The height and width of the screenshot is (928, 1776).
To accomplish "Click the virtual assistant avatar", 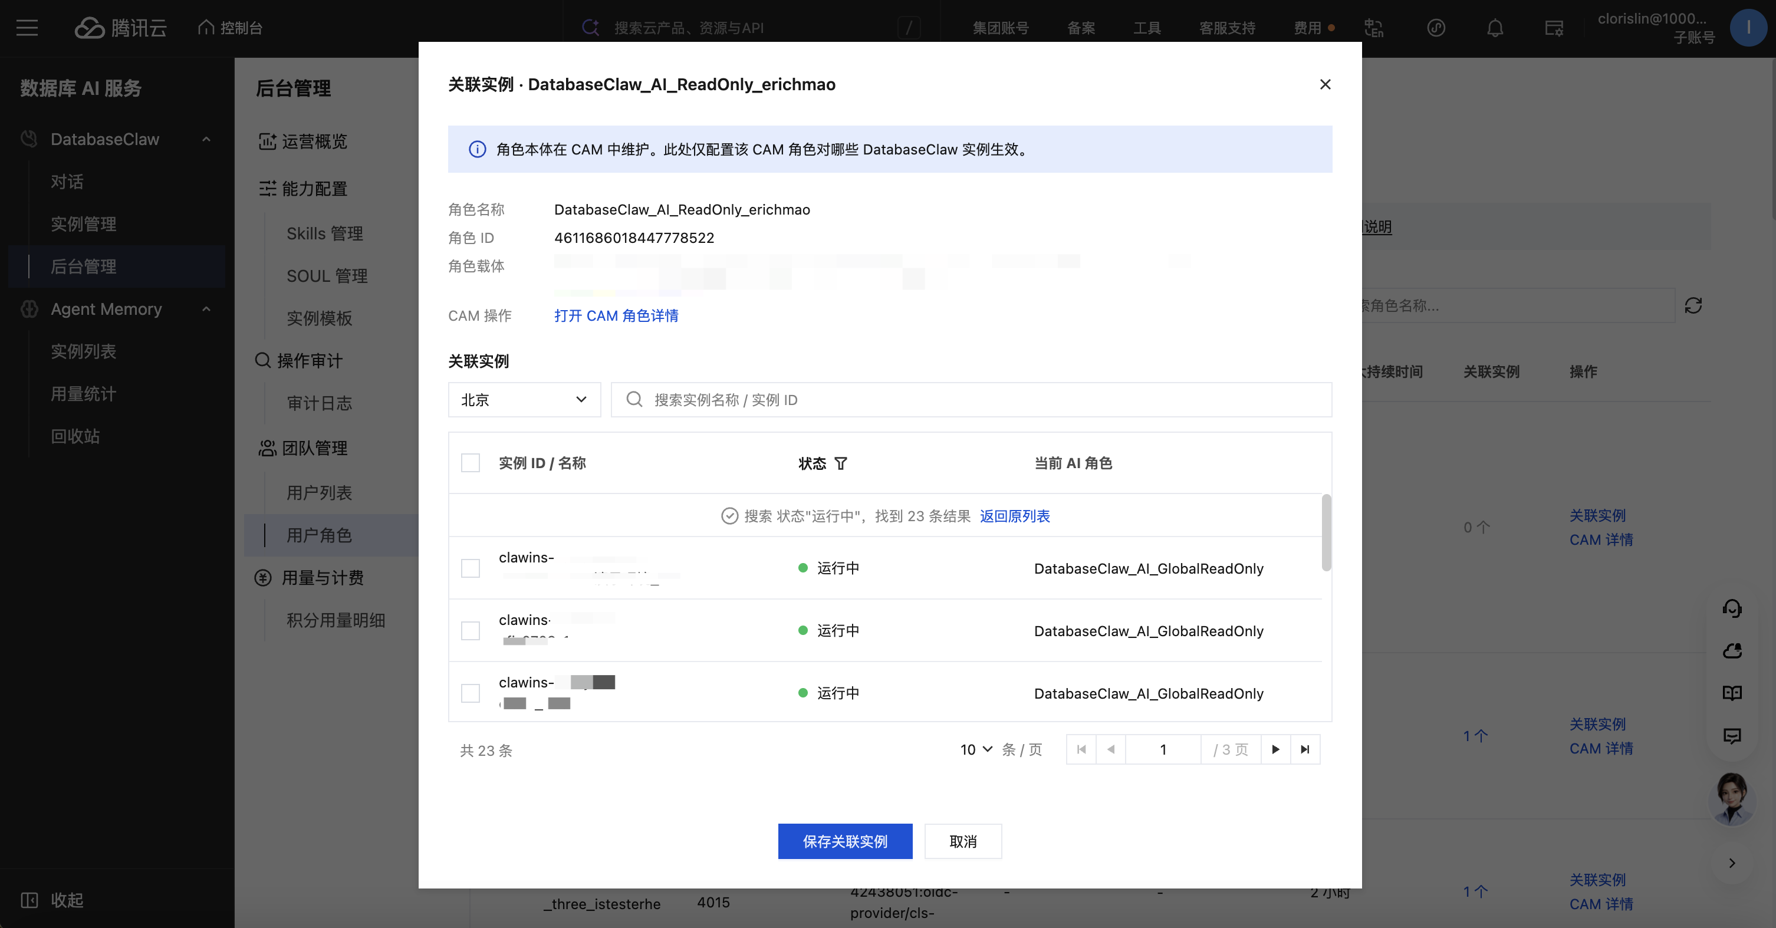I will (x=1732, y=798).
